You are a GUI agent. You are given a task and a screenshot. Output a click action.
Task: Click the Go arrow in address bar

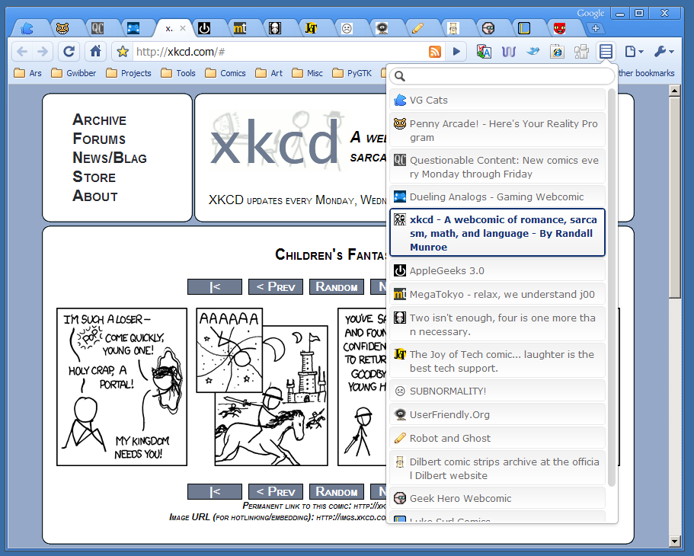(x=457, y=52)
